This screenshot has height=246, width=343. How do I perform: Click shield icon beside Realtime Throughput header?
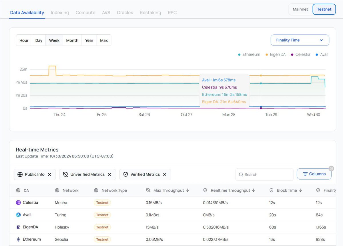(205, 190)
